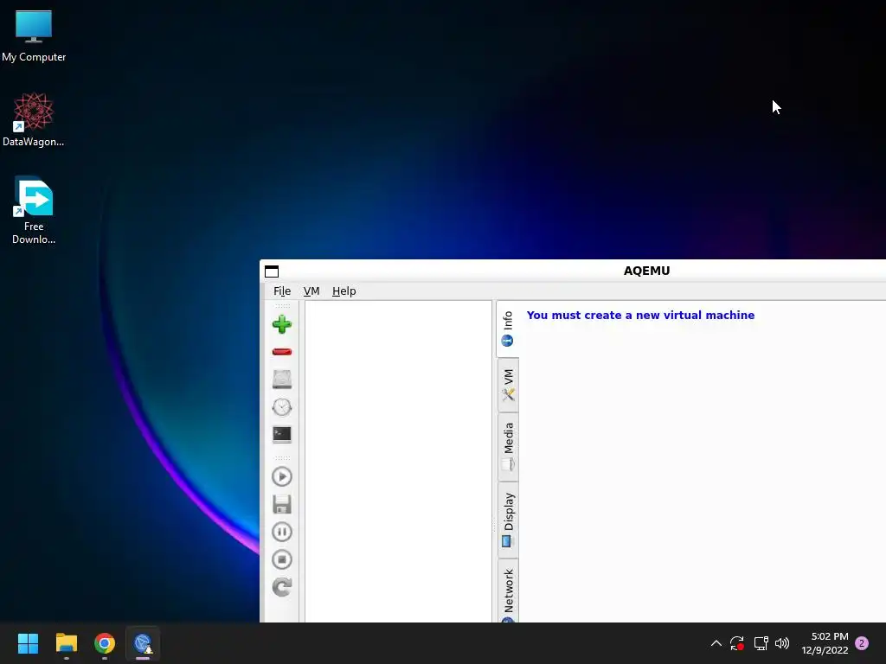The width and height of the screenshot is (886, 664).
Task: Open My Computer desktop icon
Action: [34, 35]
